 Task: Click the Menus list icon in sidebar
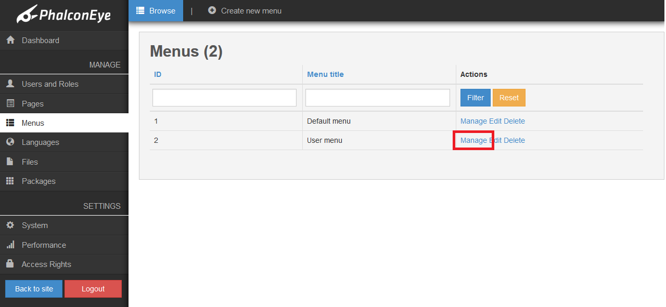[x=10, y=123]
